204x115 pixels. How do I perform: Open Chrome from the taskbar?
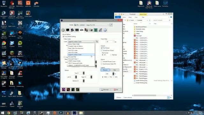click(x=9, y=113)
